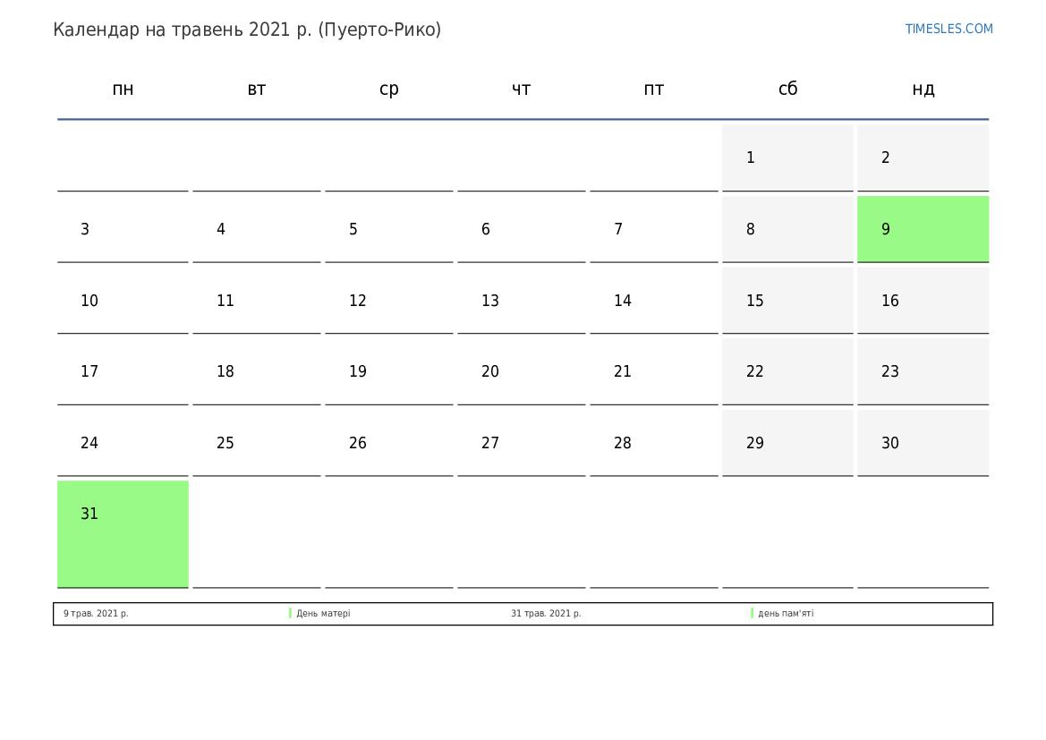
Task: Select day 15 in the calendar
Action: coord(787,301)
